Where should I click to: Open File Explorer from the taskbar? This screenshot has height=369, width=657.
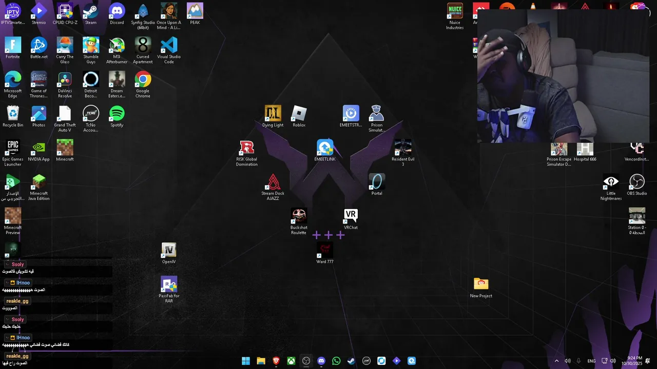pyautogui.click(x=261, y=361)
